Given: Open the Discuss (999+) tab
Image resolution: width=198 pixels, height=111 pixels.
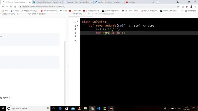Looking at the screenshot, I should click(9, 14).
